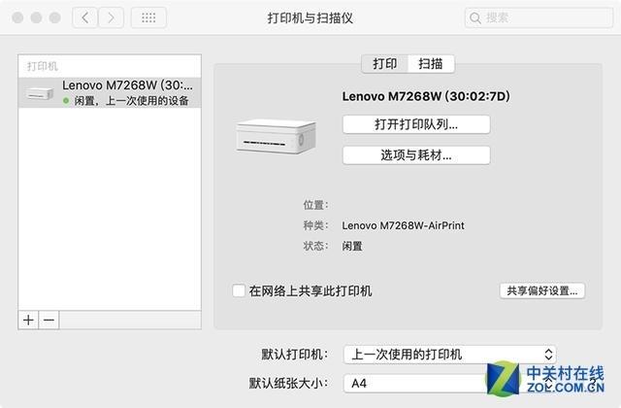
Task: Add a printer with the plus button
Action: pos(28,320)
